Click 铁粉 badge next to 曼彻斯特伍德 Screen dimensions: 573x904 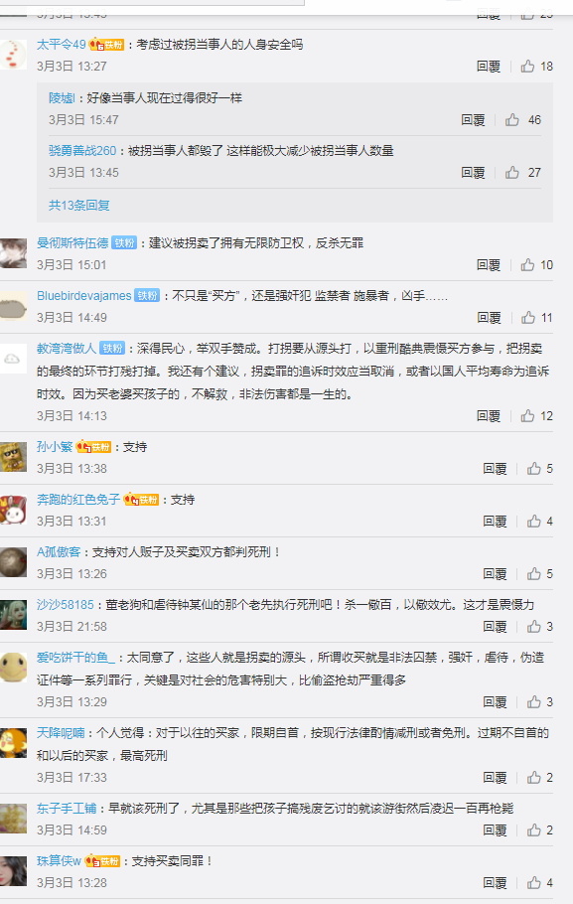pyautogui.click(x=124, y=243)
